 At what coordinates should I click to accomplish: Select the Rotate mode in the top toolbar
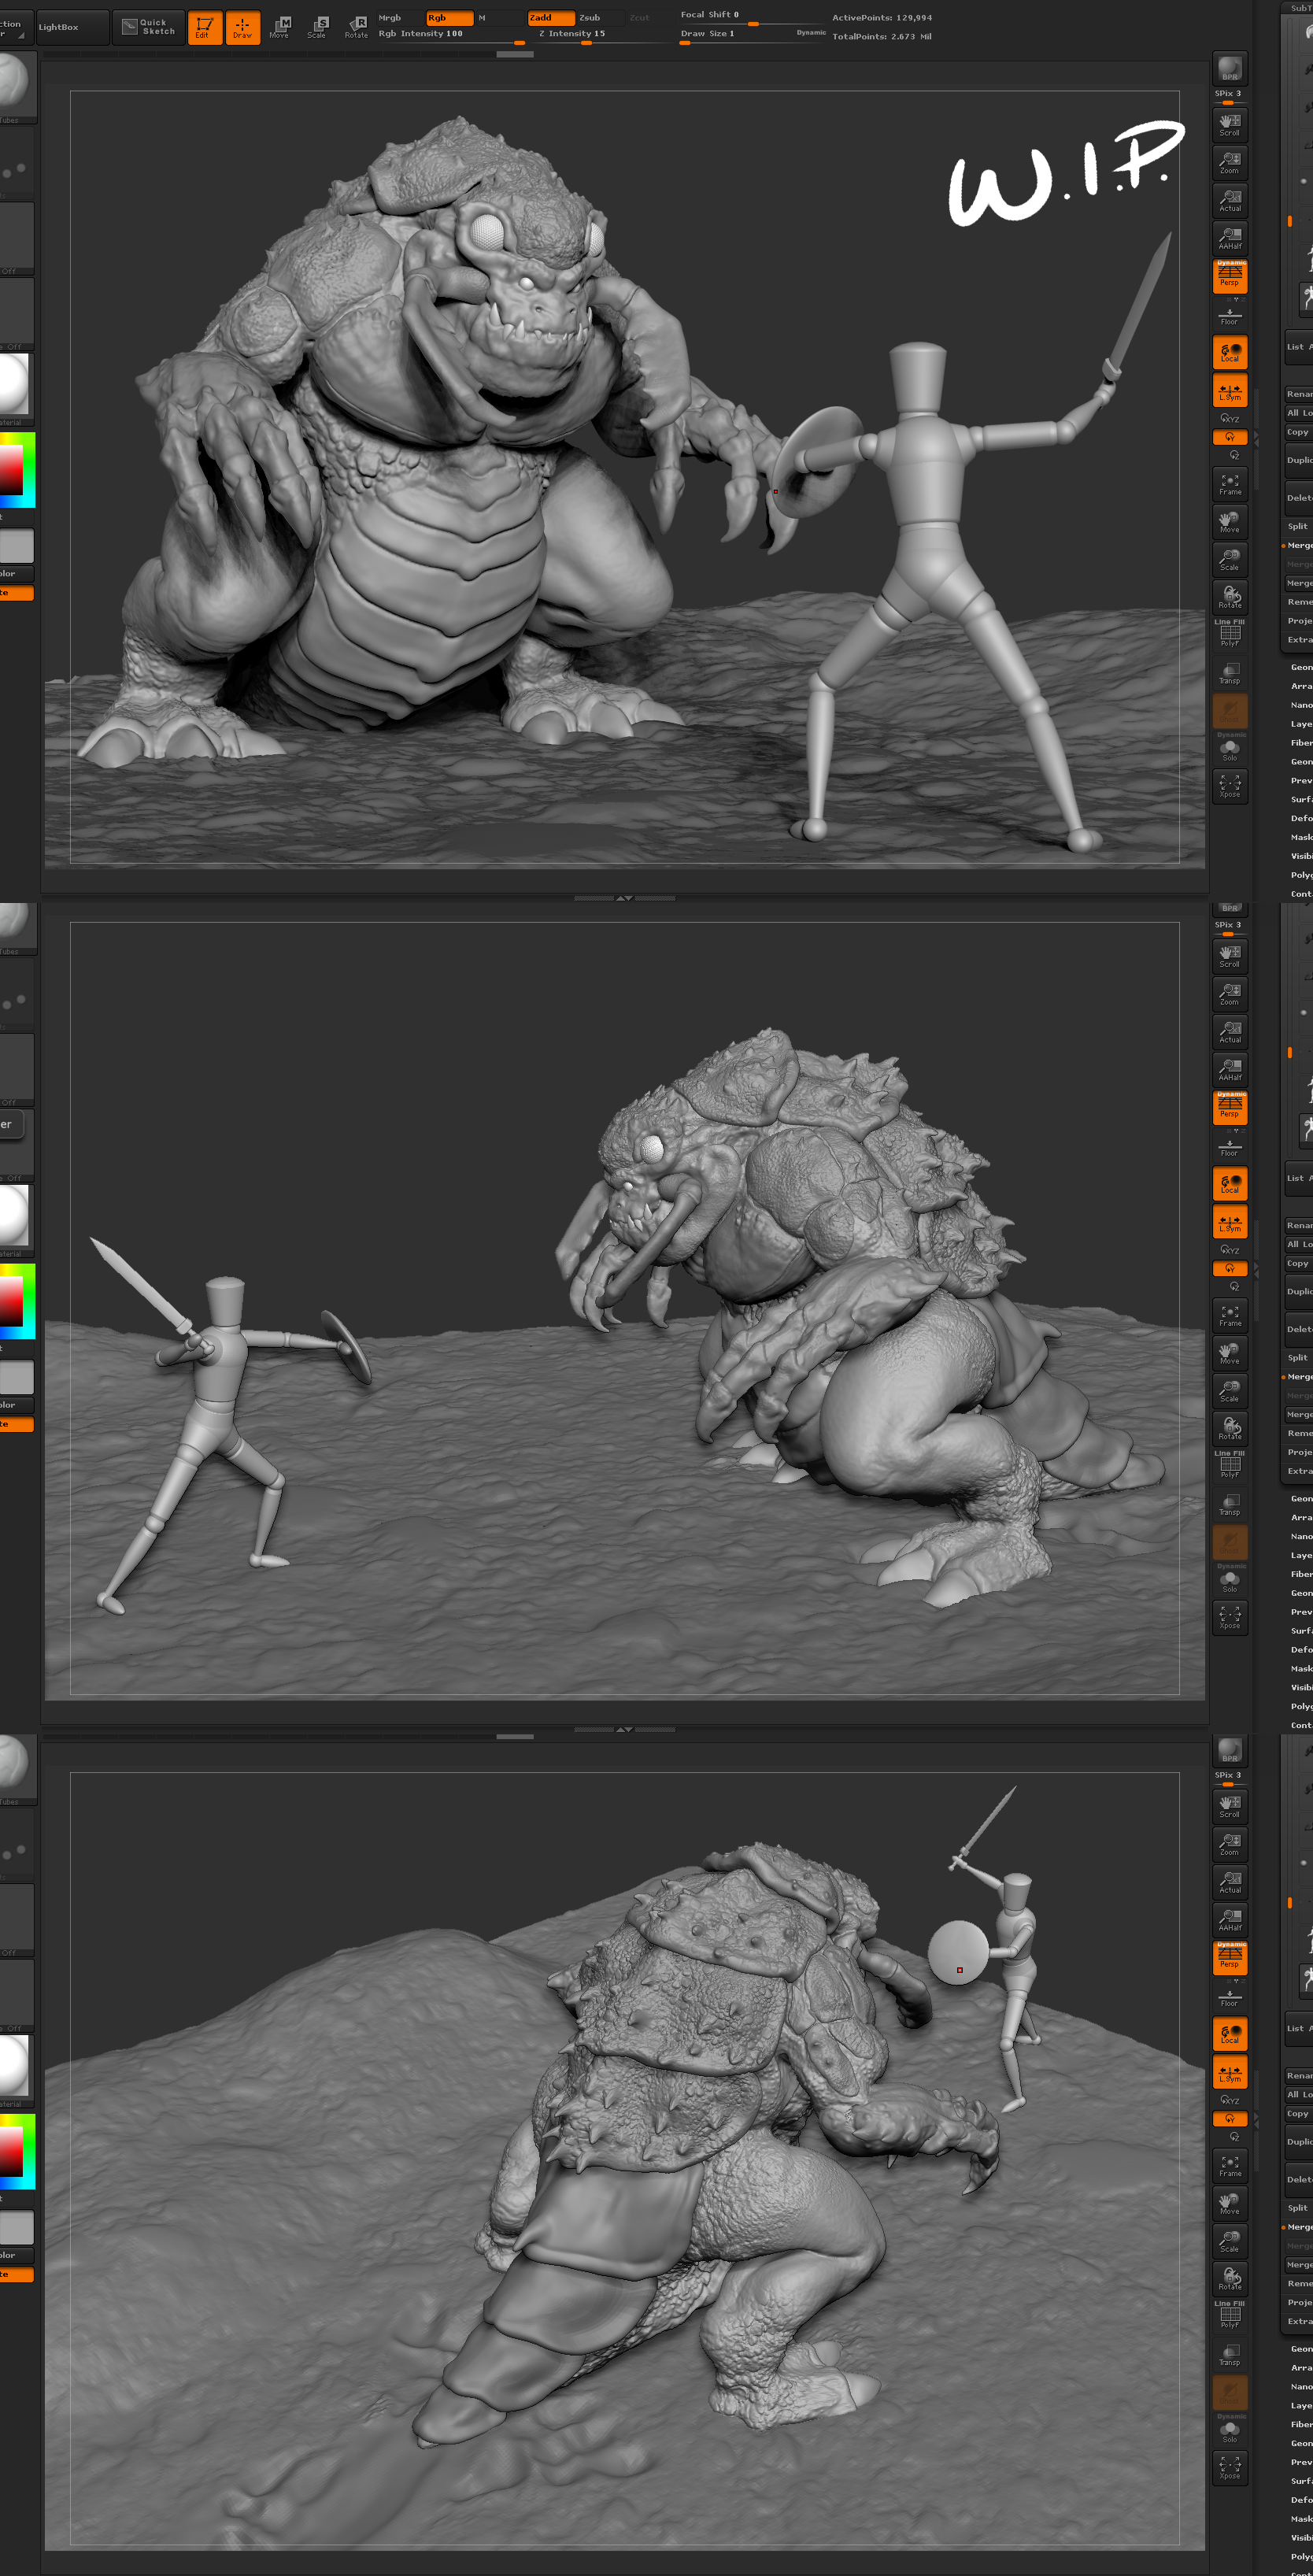(x=356, y=27)
